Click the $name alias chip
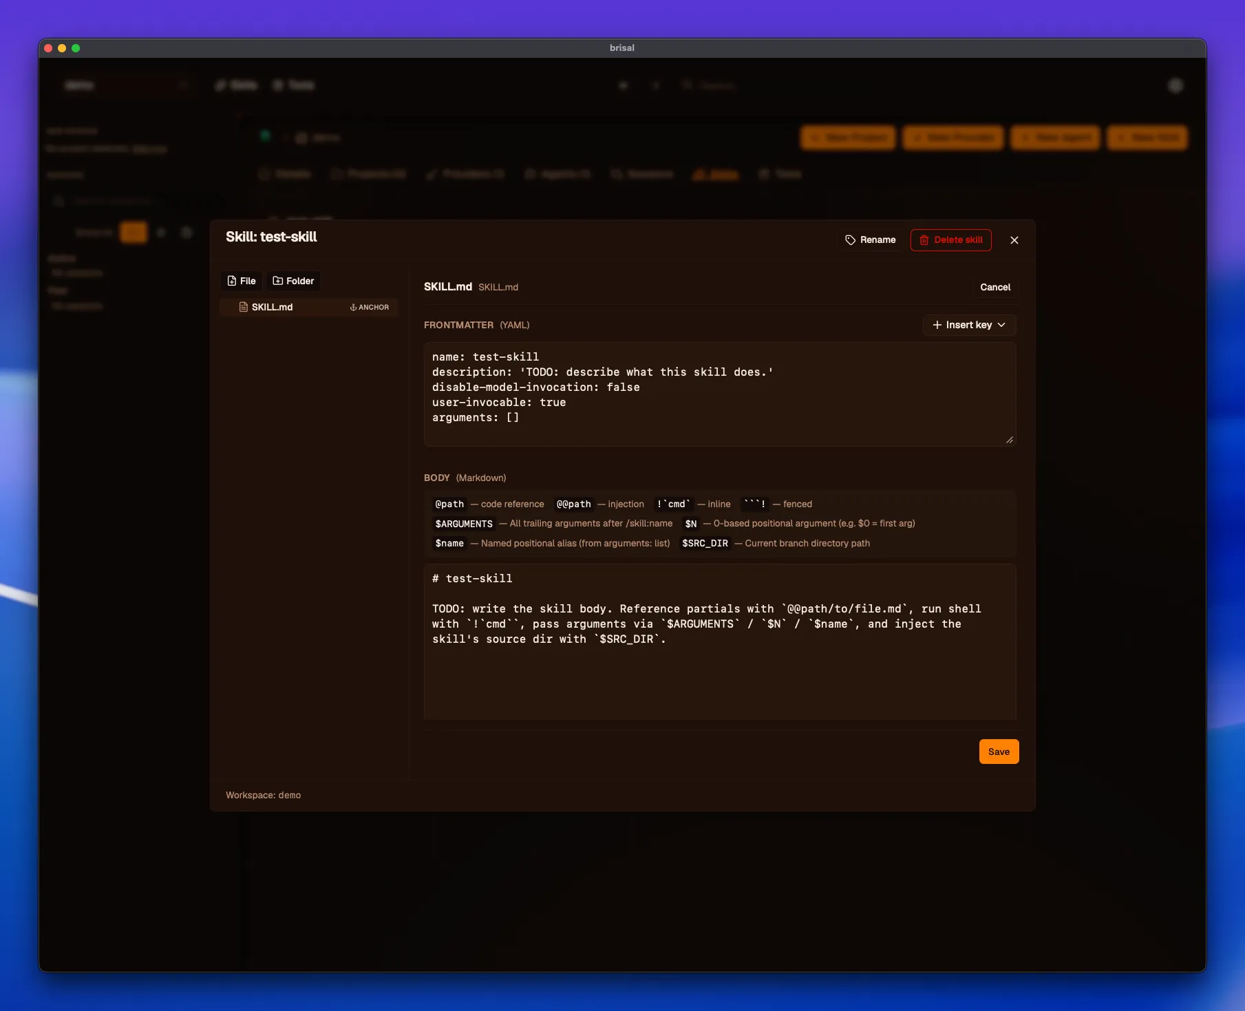 pyautogui.click(x=449, y=543)
